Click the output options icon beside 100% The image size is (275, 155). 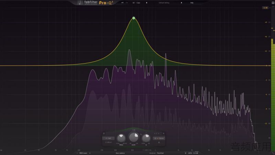coord(186,153)
